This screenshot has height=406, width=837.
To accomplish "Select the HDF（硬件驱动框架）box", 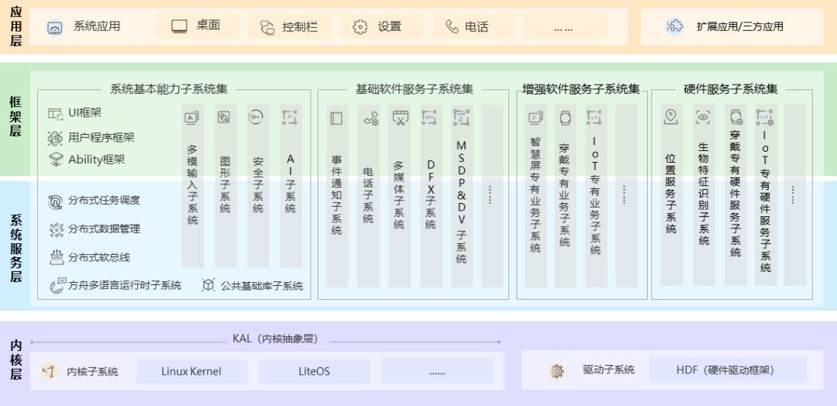I will point(728,370).
